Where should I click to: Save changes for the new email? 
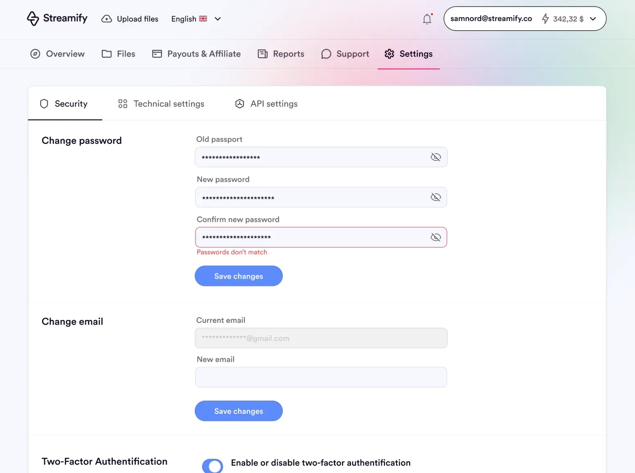point(239,411)
